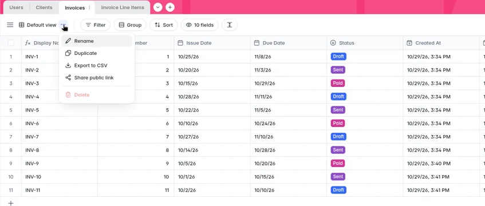Open the 10 fields visibility button
485x206 pixels.
(199, 25)
